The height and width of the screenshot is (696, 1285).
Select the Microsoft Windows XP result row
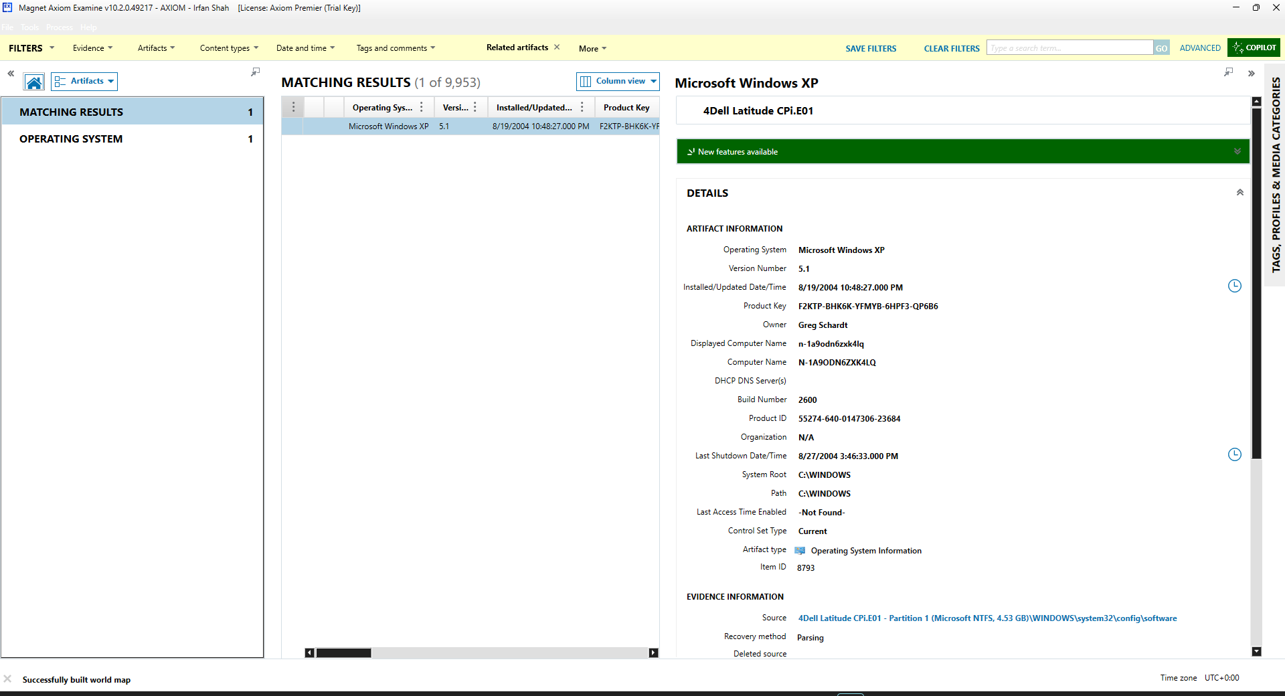pos(470,126)
